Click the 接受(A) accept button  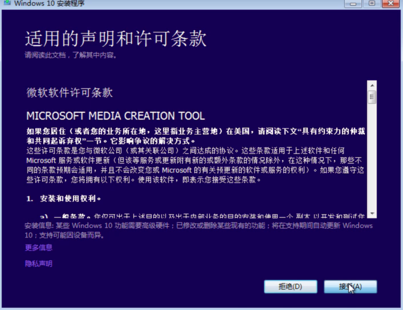click(x=351, y=287)
